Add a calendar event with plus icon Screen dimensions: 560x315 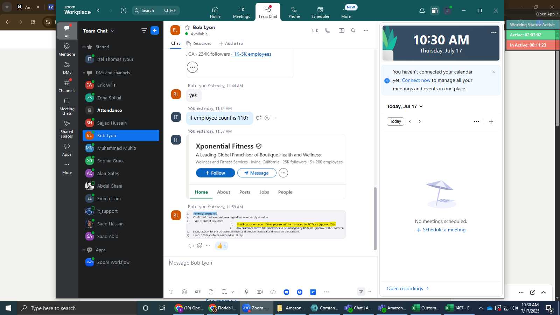tap(491, 121)
